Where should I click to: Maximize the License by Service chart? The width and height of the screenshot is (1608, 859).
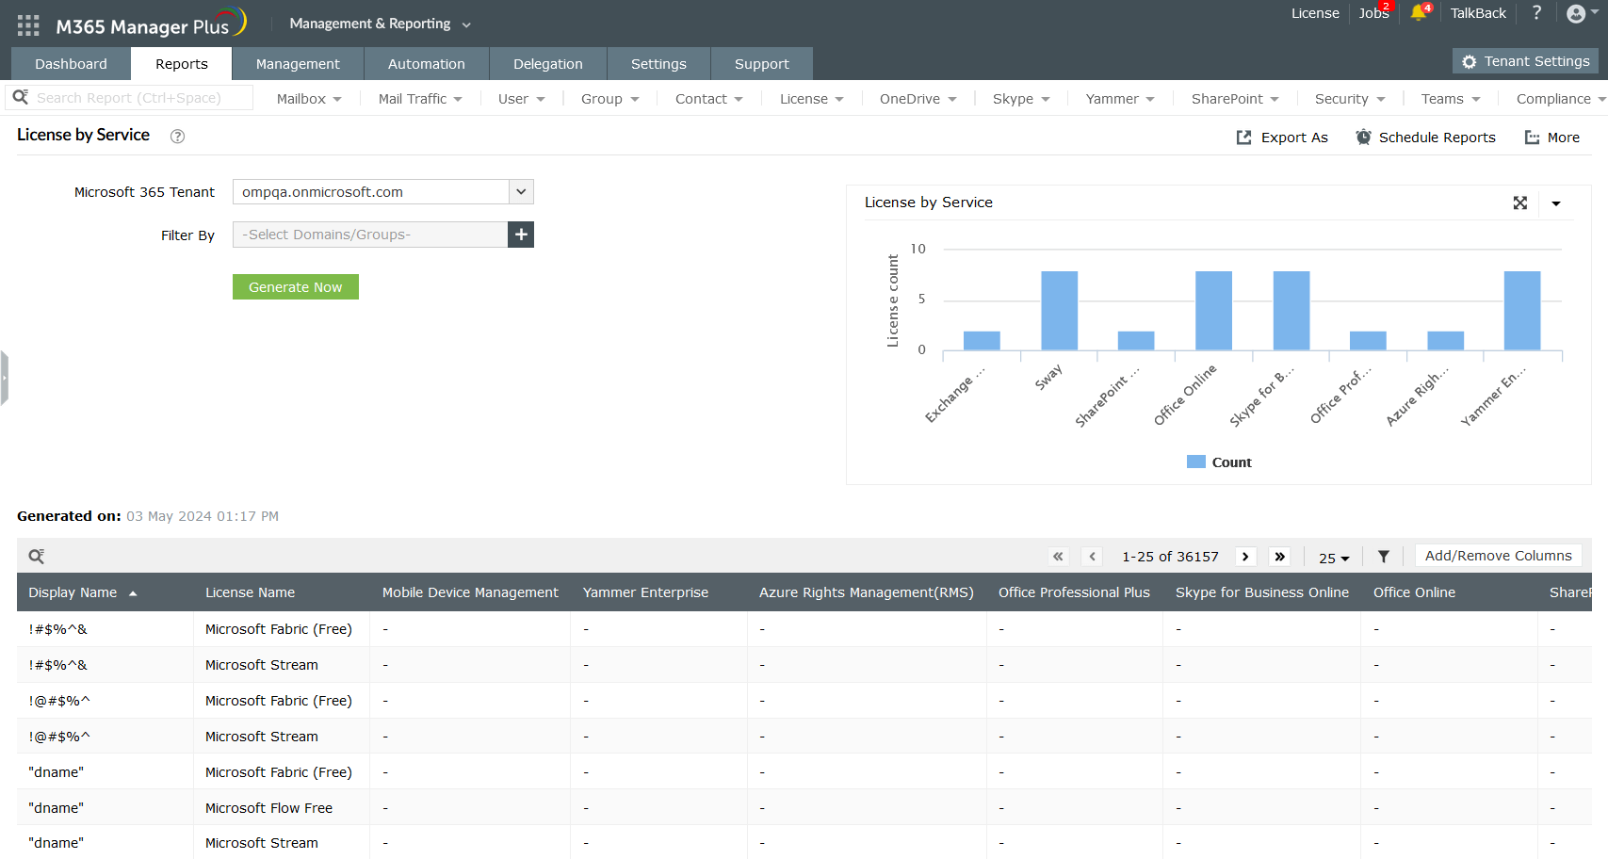1520,203
